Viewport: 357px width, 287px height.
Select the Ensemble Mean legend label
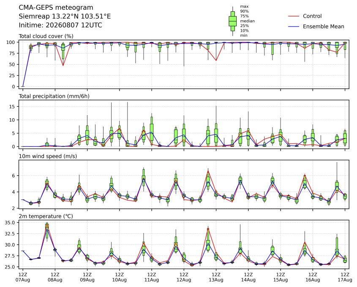coord(323,27)
